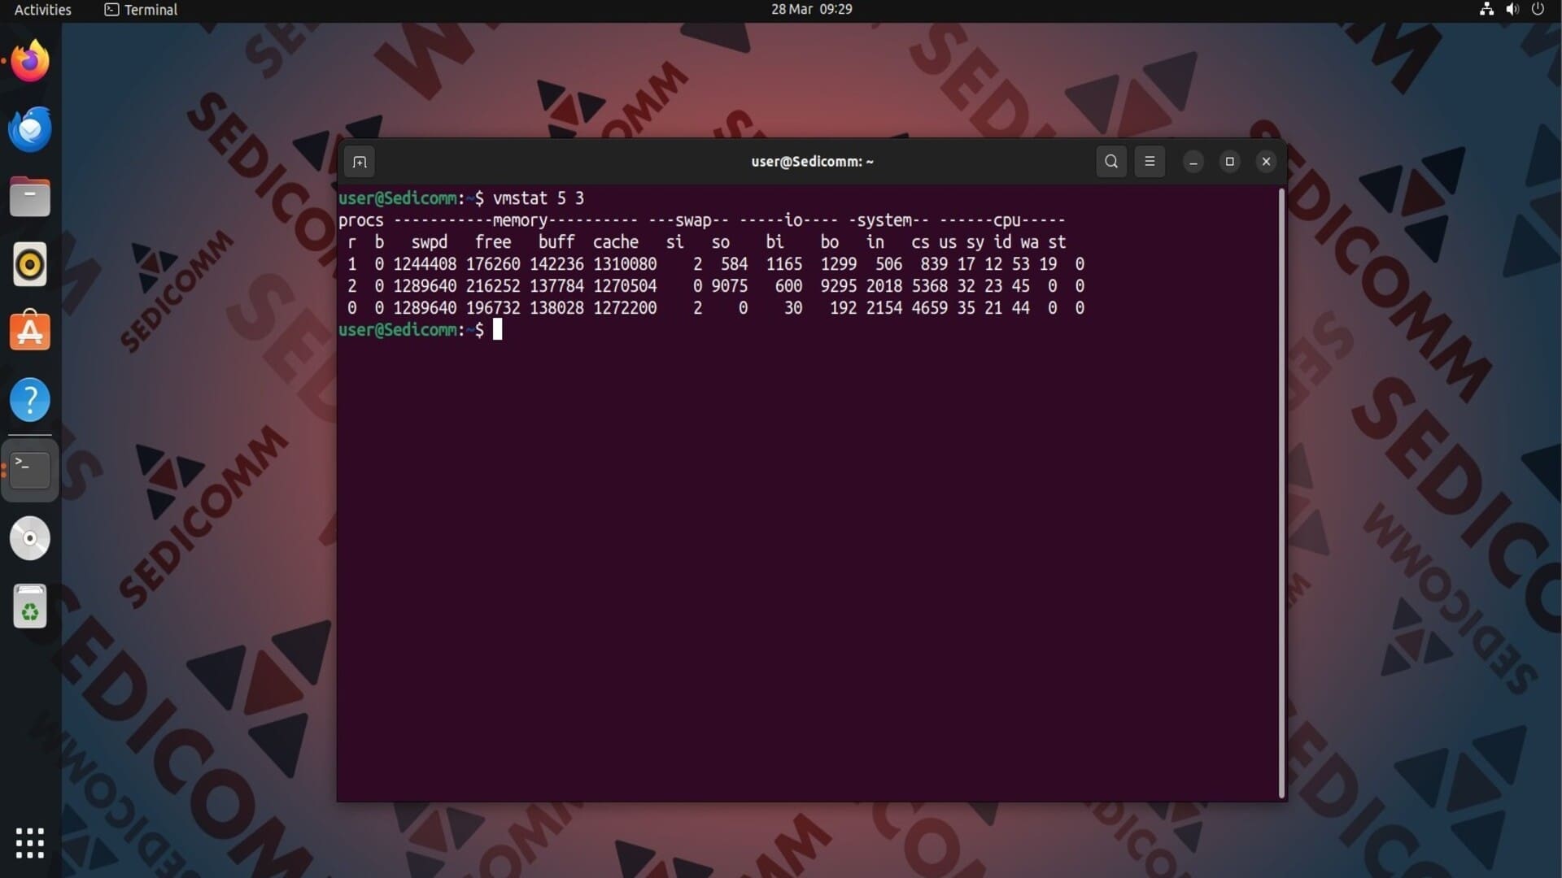Open the mounted disc drive

[x=30, y=538]
